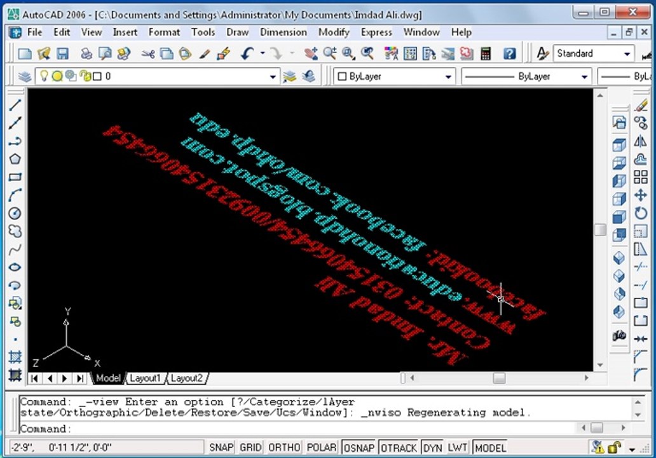656x458 pixels.
Task: Click the horizontal scrollbar thumb
Action: [499, 378]
